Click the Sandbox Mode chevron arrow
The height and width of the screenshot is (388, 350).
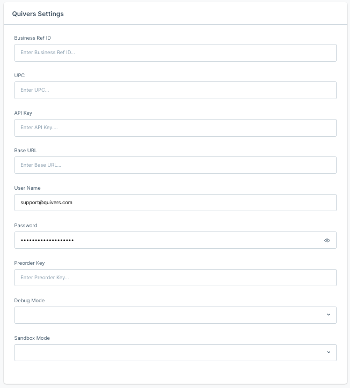329,352
